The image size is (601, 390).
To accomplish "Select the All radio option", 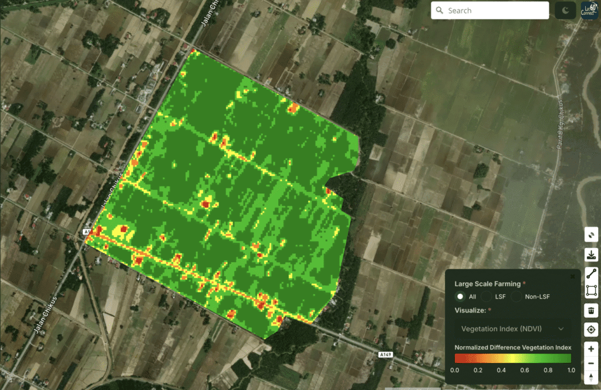I will click(x=461, y=297).
